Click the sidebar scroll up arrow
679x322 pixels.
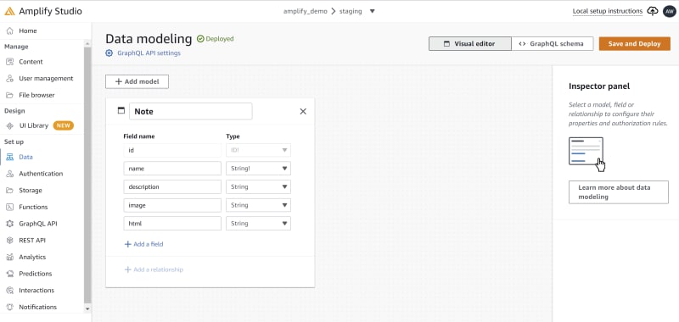coord(88,44)
